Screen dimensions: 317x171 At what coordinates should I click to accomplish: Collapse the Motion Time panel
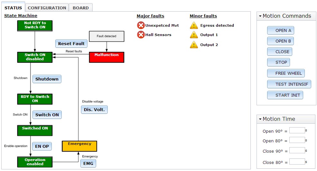pyautogui.click(x=260, y=119)
